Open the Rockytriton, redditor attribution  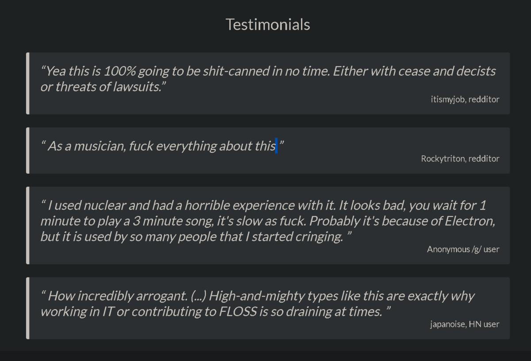pyautogui.click(x=460, y=159)
